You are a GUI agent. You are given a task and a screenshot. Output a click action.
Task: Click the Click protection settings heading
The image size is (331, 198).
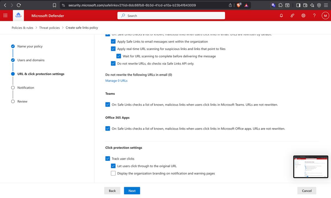tap(124, 148)
